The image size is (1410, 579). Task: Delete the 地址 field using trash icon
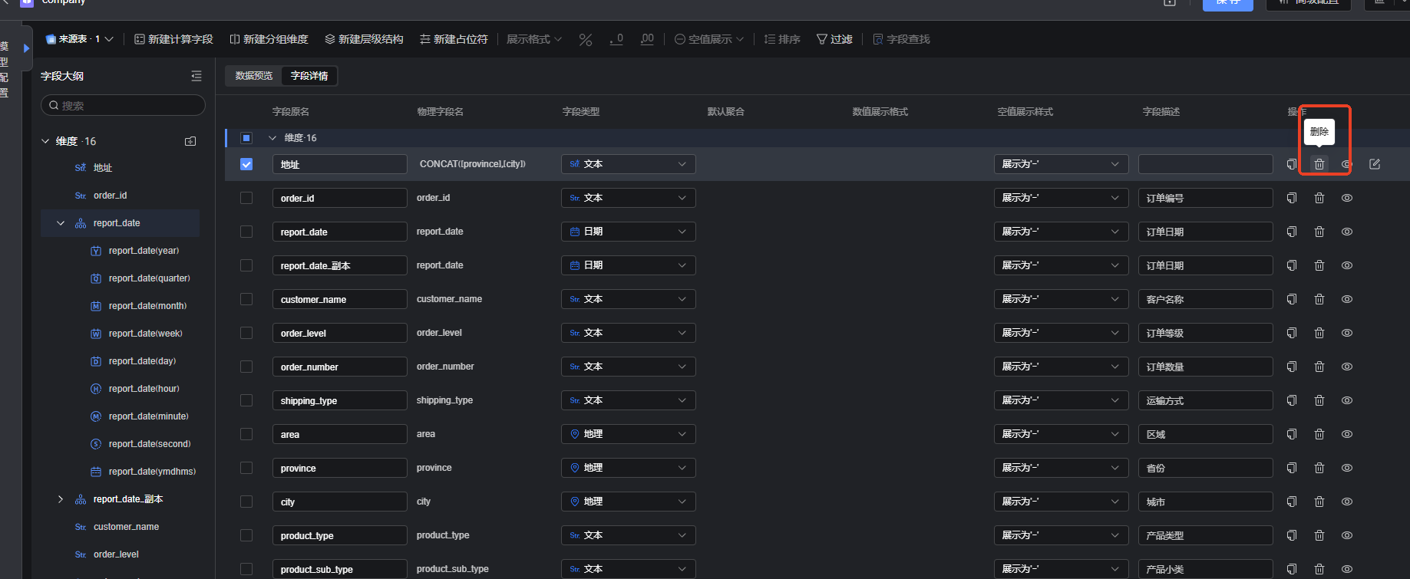1319,164
